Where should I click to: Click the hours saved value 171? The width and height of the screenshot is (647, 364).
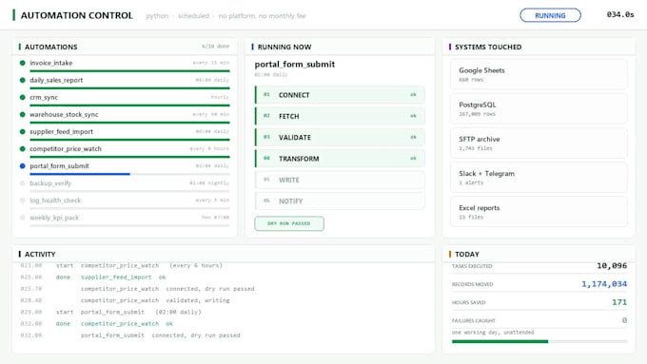point(619,302)
